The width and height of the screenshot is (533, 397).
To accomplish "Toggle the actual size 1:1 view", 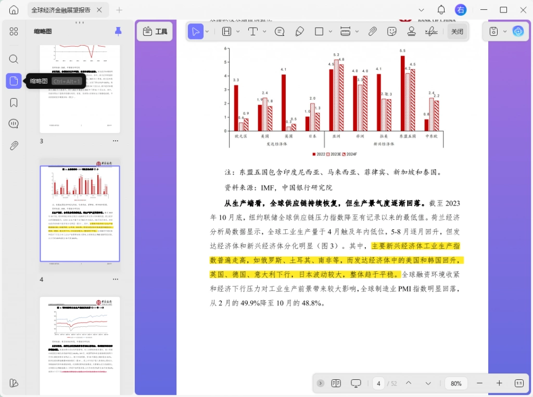I will coord(519,383).
